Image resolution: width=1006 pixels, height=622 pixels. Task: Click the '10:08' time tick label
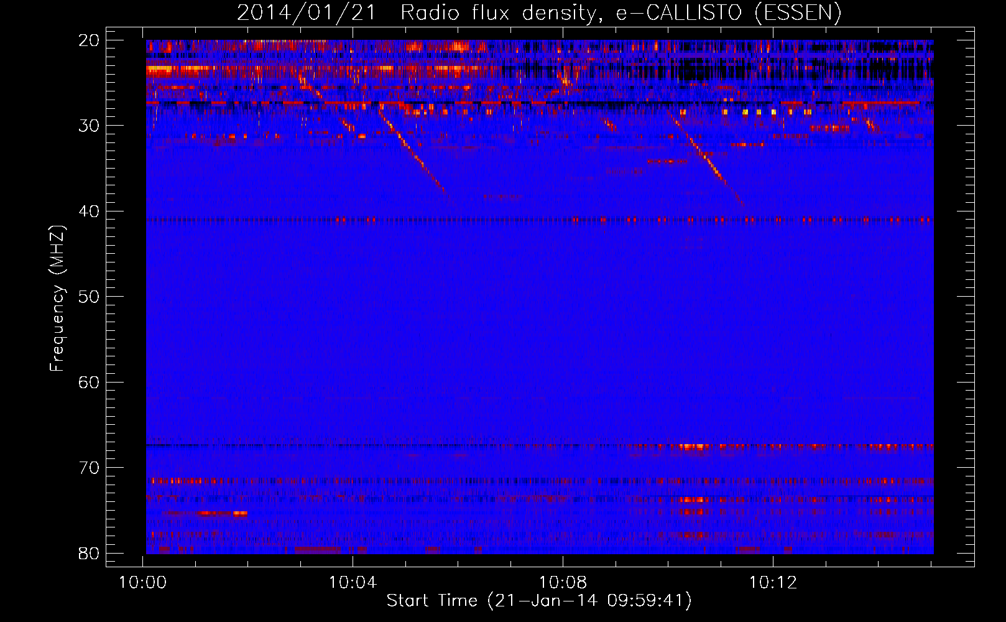(x=563, y=583)
